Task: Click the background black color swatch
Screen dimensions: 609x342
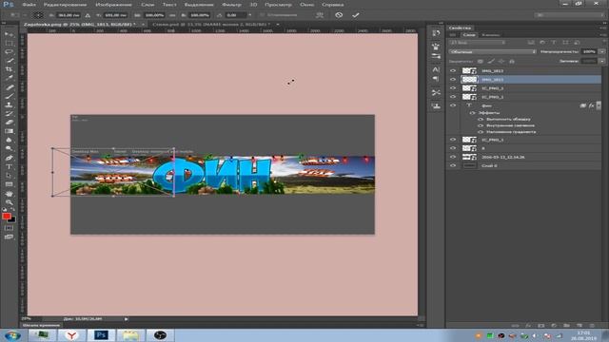Action: (12, 220)
